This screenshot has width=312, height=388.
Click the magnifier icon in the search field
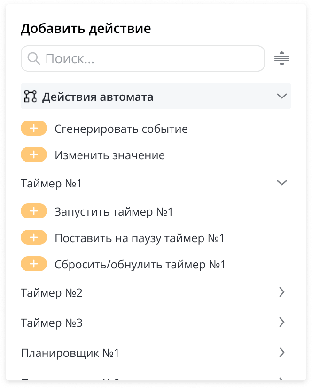33,59
